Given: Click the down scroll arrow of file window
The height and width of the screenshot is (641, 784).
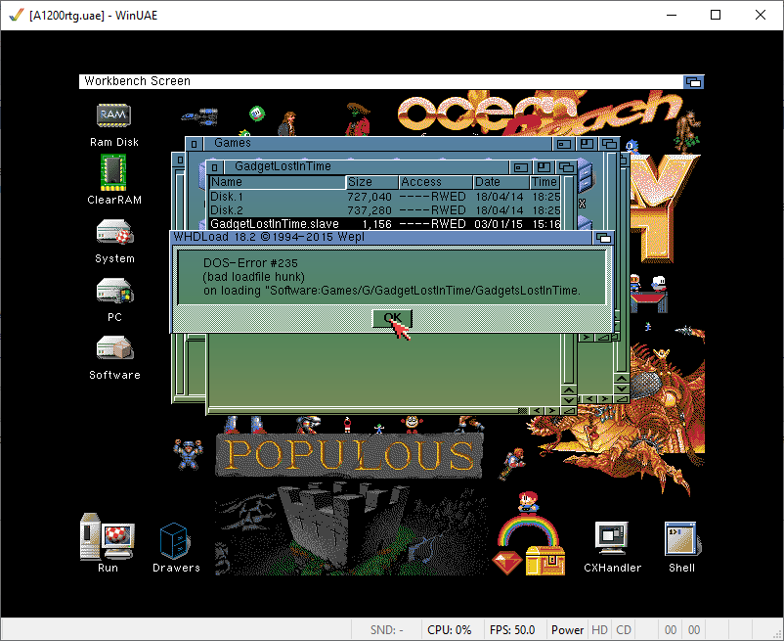Looking at the screenshot, I should [x=569, y=400].
